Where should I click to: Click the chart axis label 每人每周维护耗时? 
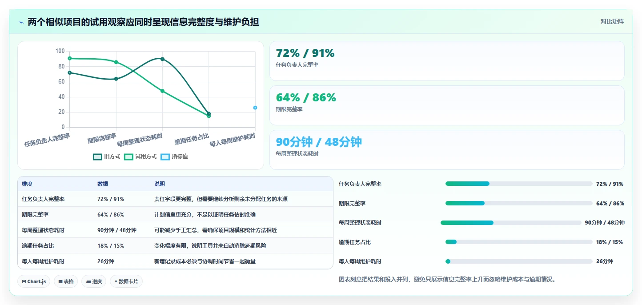click(x=233, y=140)
